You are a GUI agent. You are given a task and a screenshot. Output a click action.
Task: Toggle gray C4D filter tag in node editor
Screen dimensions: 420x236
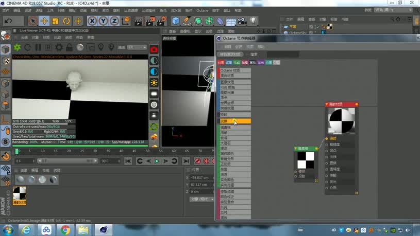click(x=277, y=63)
